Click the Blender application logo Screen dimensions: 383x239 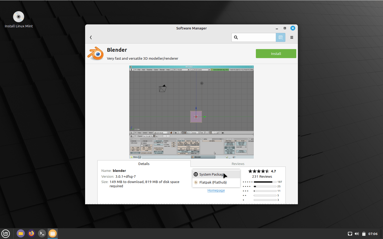[x=95, y=54]
